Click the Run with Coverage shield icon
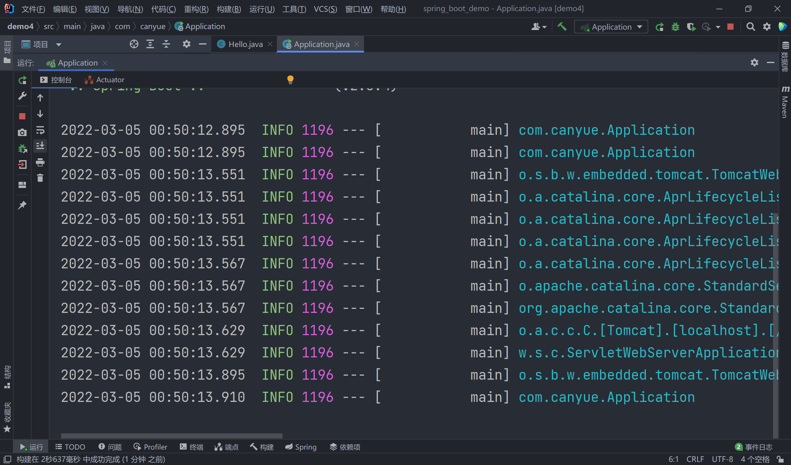Screen dimensions: 791x465 [x=691, y=27]
